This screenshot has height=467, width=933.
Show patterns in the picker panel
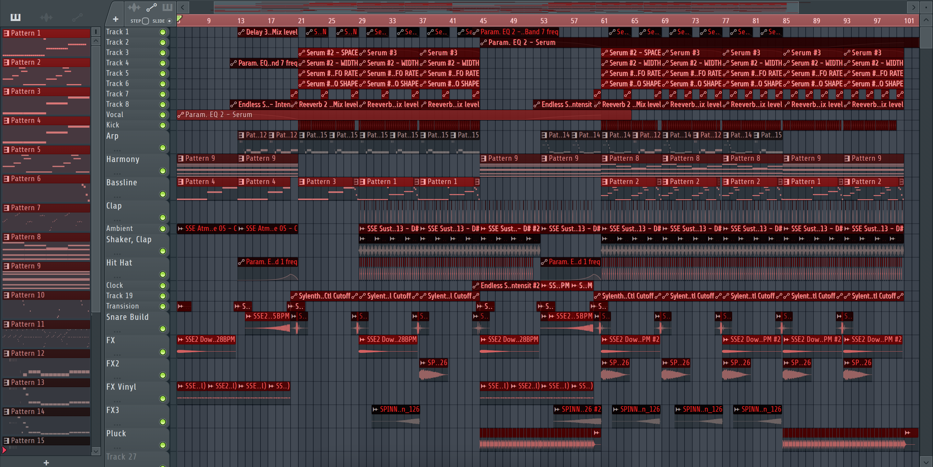tap(16, 17)
